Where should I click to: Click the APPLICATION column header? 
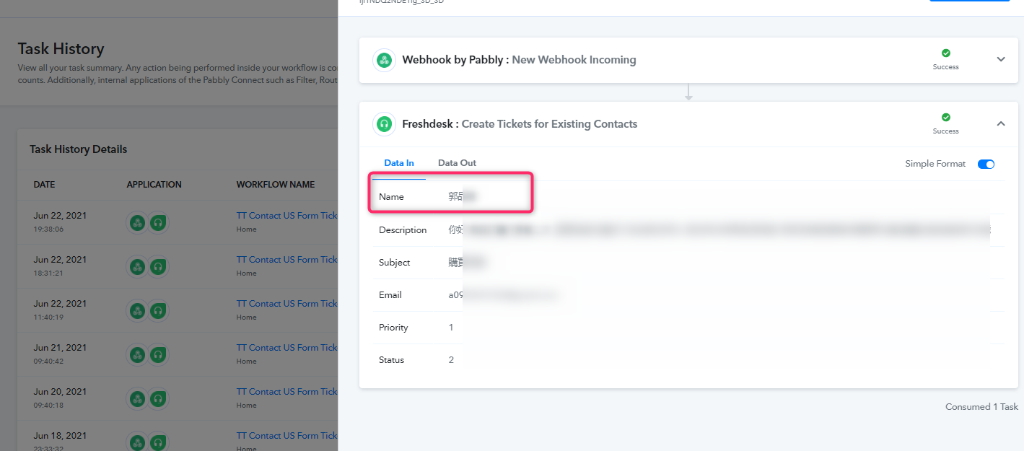click(154, 185)
